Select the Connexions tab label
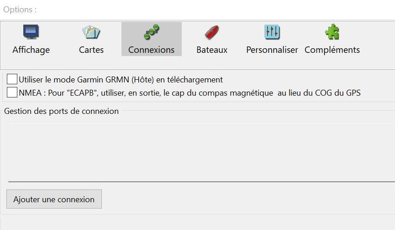Screen dimensions: 395x230 (x=152, y=50)
